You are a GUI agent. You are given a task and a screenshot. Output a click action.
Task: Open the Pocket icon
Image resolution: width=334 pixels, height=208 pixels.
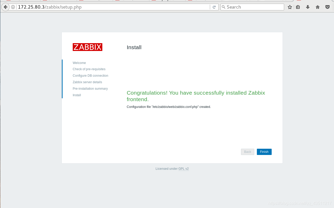(x=328, y=7)
